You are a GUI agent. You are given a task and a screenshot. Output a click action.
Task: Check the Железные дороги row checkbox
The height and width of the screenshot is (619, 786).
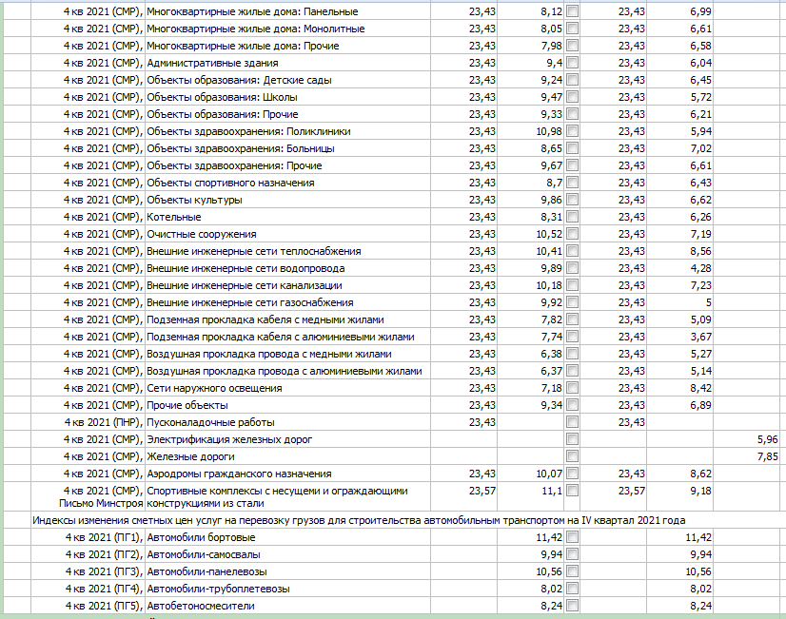(572, 455)
